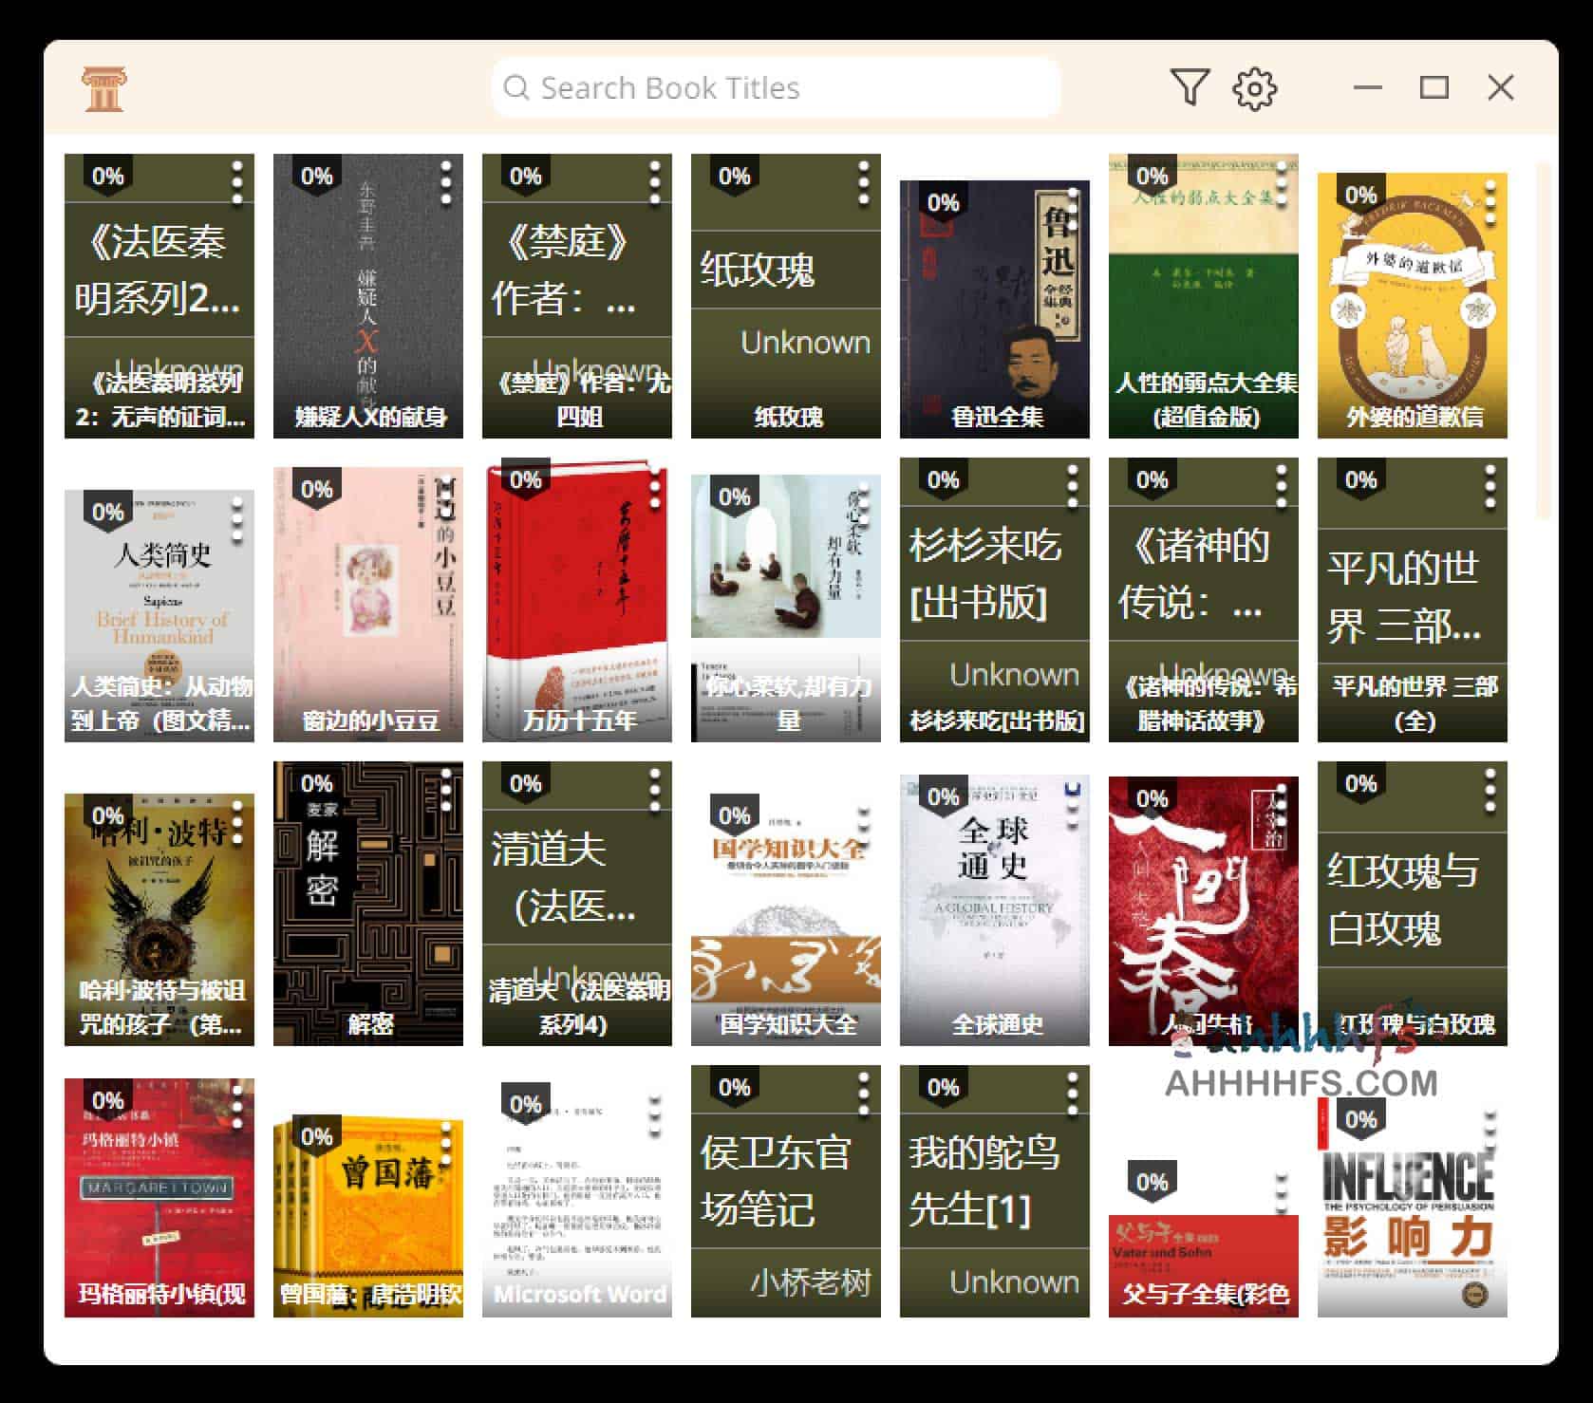
Task: Open the book 嫌疑人X的献身
Action: point(366,294)
